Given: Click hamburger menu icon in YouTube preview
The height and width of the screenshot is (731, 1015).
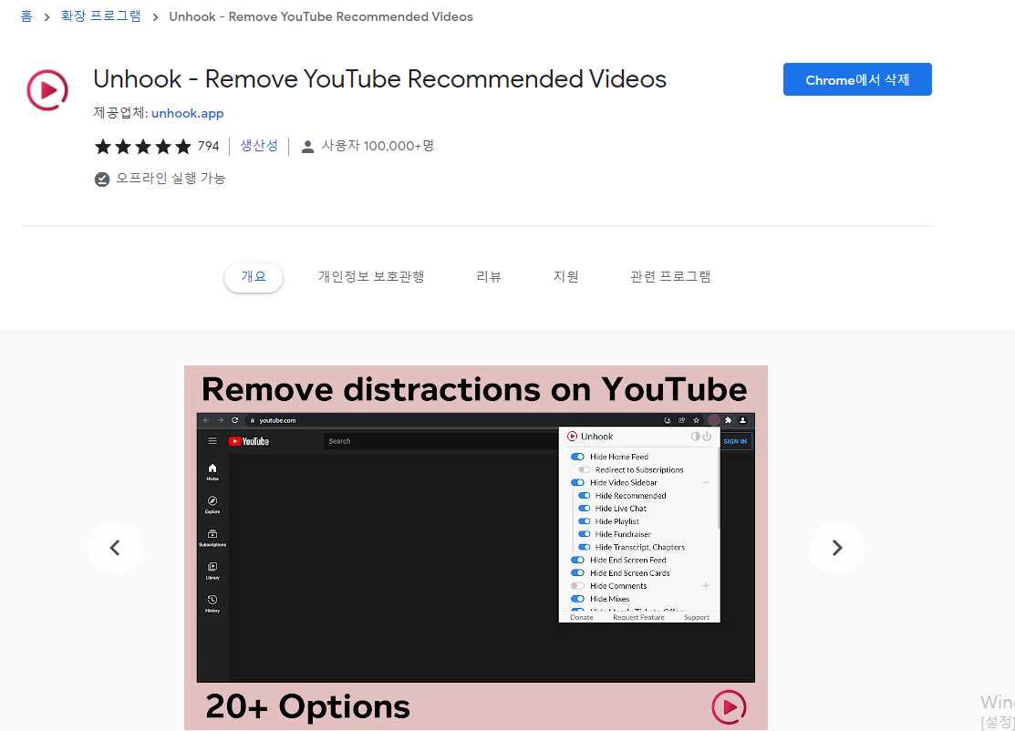Looking at the screenshot, I should coord(212,441).
